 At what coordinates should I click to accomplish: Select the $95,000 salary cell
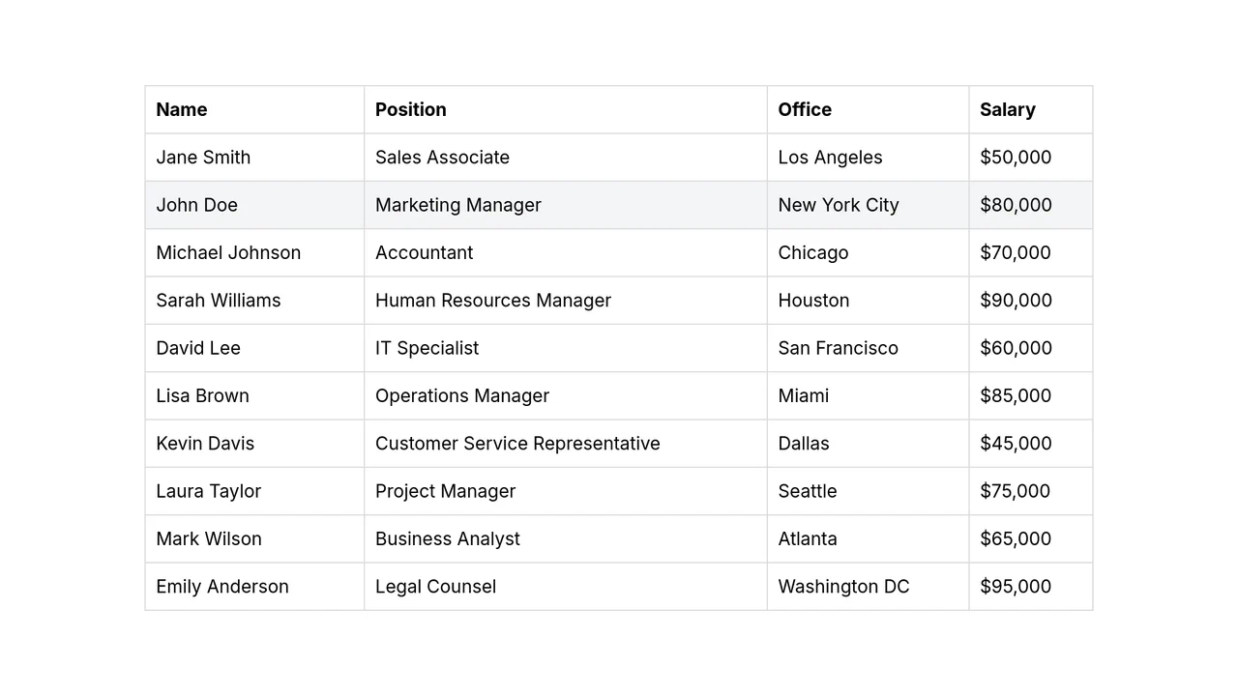point(1031,587)
